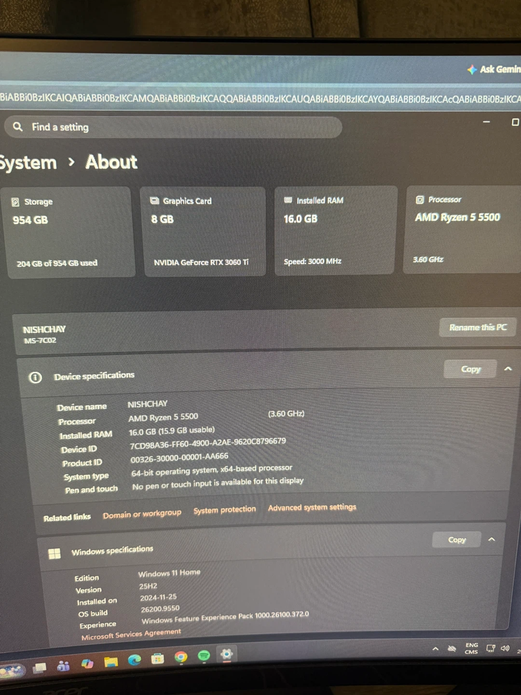The width and height of the screenshot is (521, 695).
Task: Click the Windows logo beside Windows specifications
Action: click(55, 554)
